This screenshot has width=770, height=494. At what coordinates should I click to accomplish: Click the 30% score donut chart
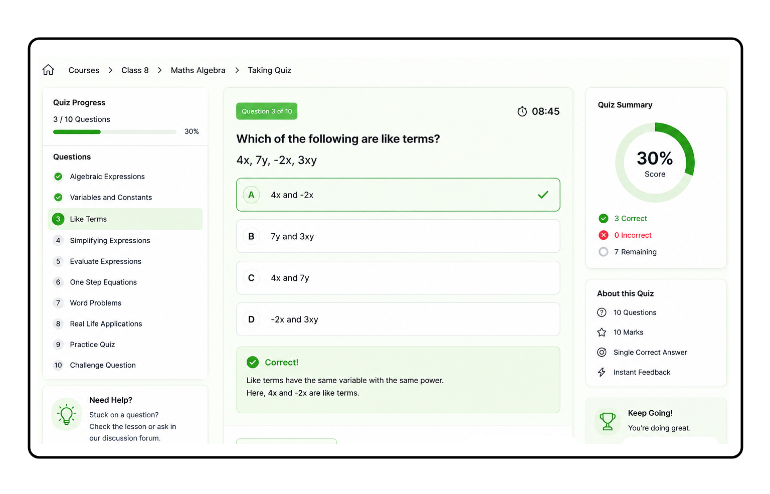click(x=655, y=162)
